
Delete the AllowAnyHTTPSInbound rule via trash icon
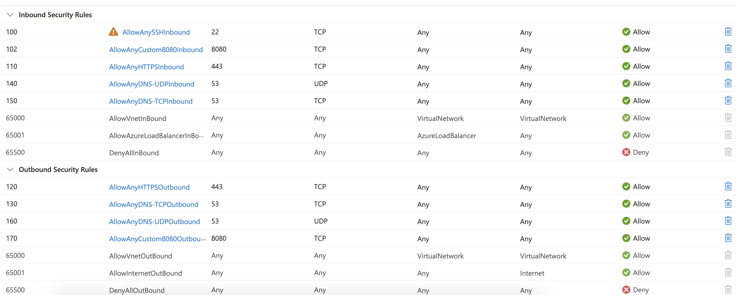pos(728,66)
